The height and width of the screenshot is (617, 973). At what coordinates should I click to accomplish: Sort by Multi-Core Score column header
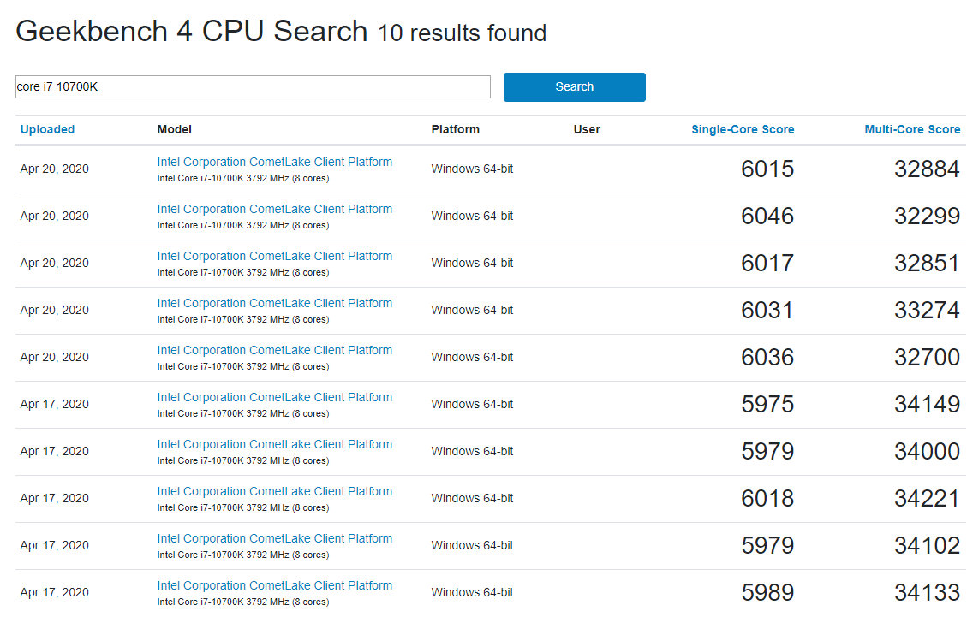pyautogui.click(x=912, y=129)
